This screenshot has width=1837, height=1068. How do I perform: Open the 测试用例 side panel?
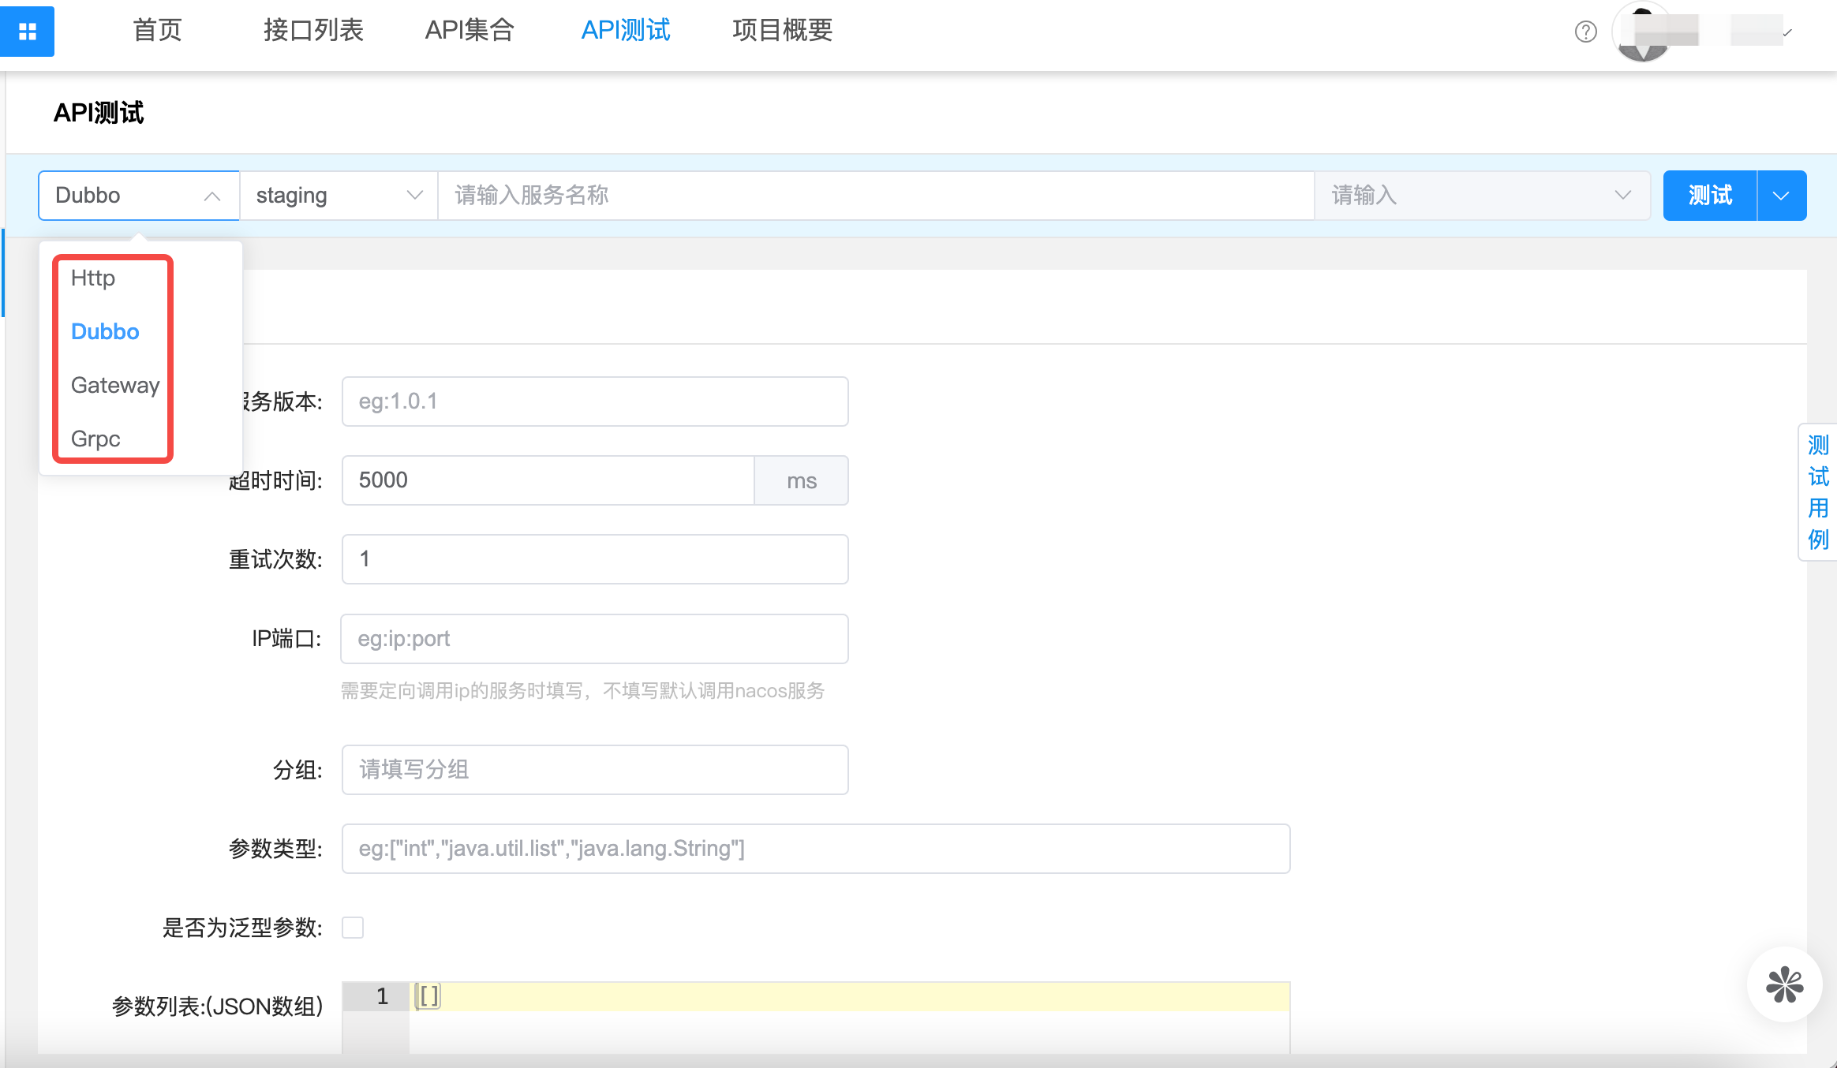[x=1818, y=492]
